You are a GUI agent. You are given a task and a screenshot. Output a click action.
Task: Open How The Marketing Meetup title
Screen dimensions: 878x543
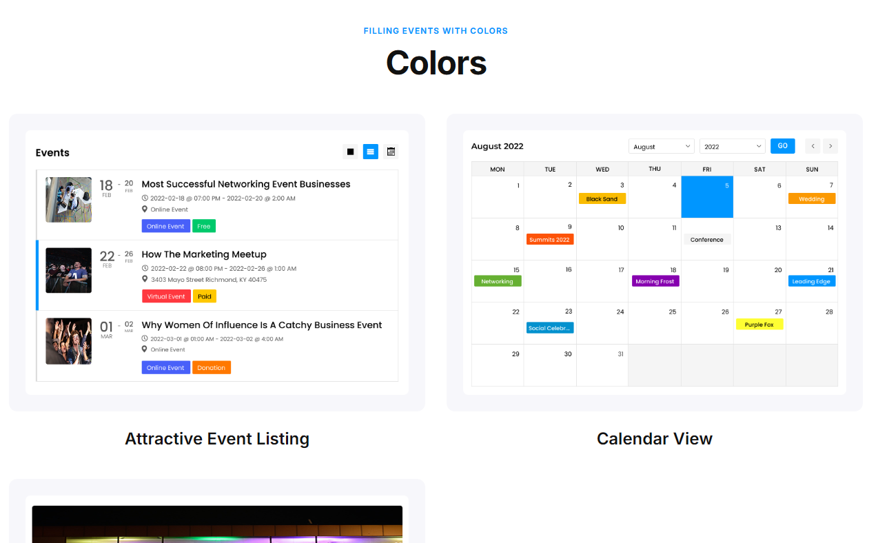tap(204, 254)
